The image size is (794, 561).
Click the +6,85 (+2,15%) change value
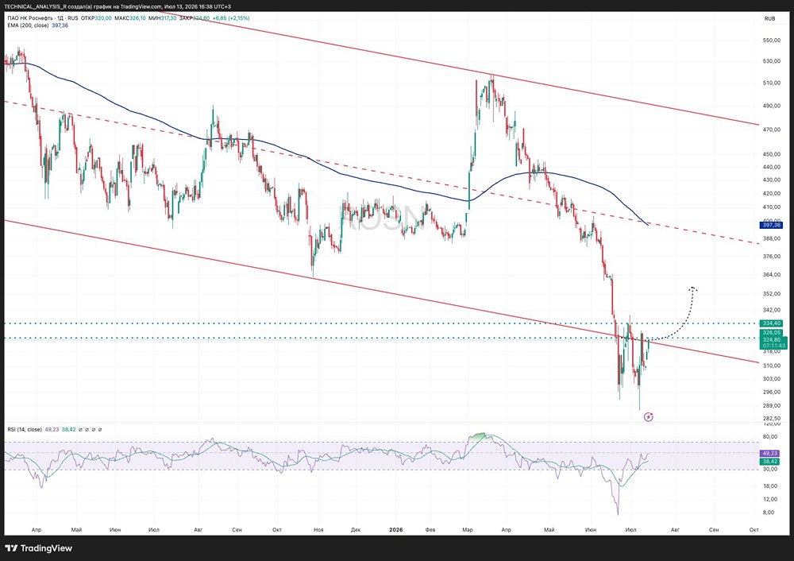coord(231,18)
